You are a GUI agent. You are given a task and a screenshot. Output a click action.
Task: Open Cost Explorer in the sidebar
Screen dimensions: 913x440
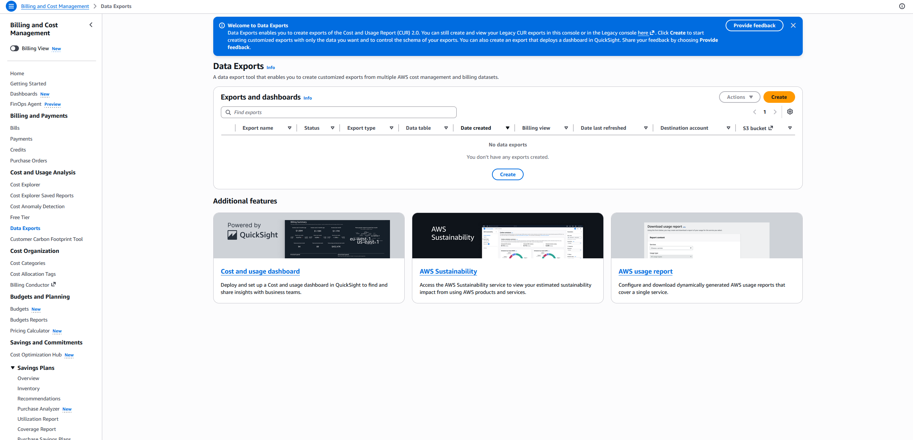25,185
